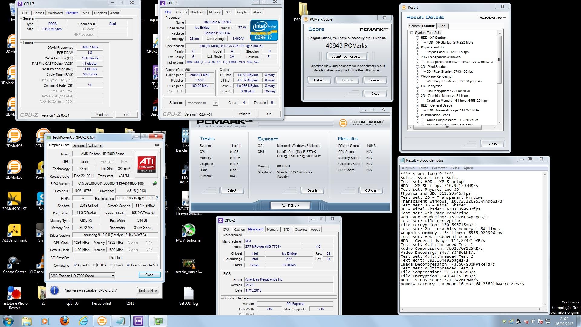Switch to Validation tab in GPU-Z
Image resolution: width=581 pixels, height=327 pixels.
95,146
